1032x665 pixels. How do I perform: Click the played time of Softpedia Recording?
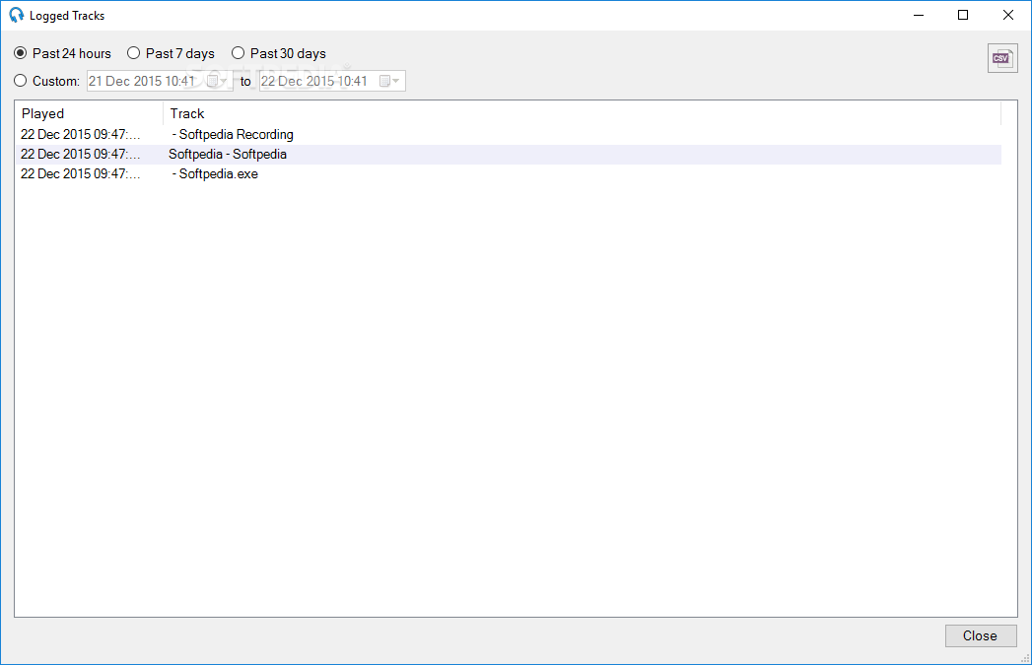click(80, 134)
